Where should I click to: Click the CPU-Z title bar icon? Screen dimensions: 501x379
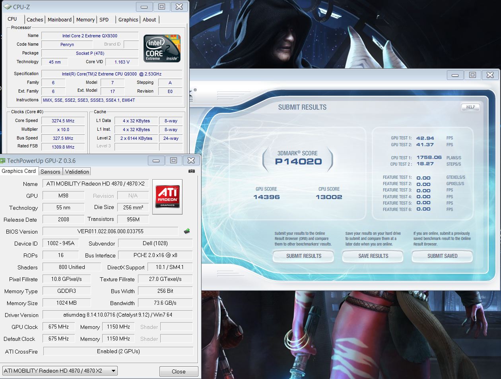(x=7, y=7)
